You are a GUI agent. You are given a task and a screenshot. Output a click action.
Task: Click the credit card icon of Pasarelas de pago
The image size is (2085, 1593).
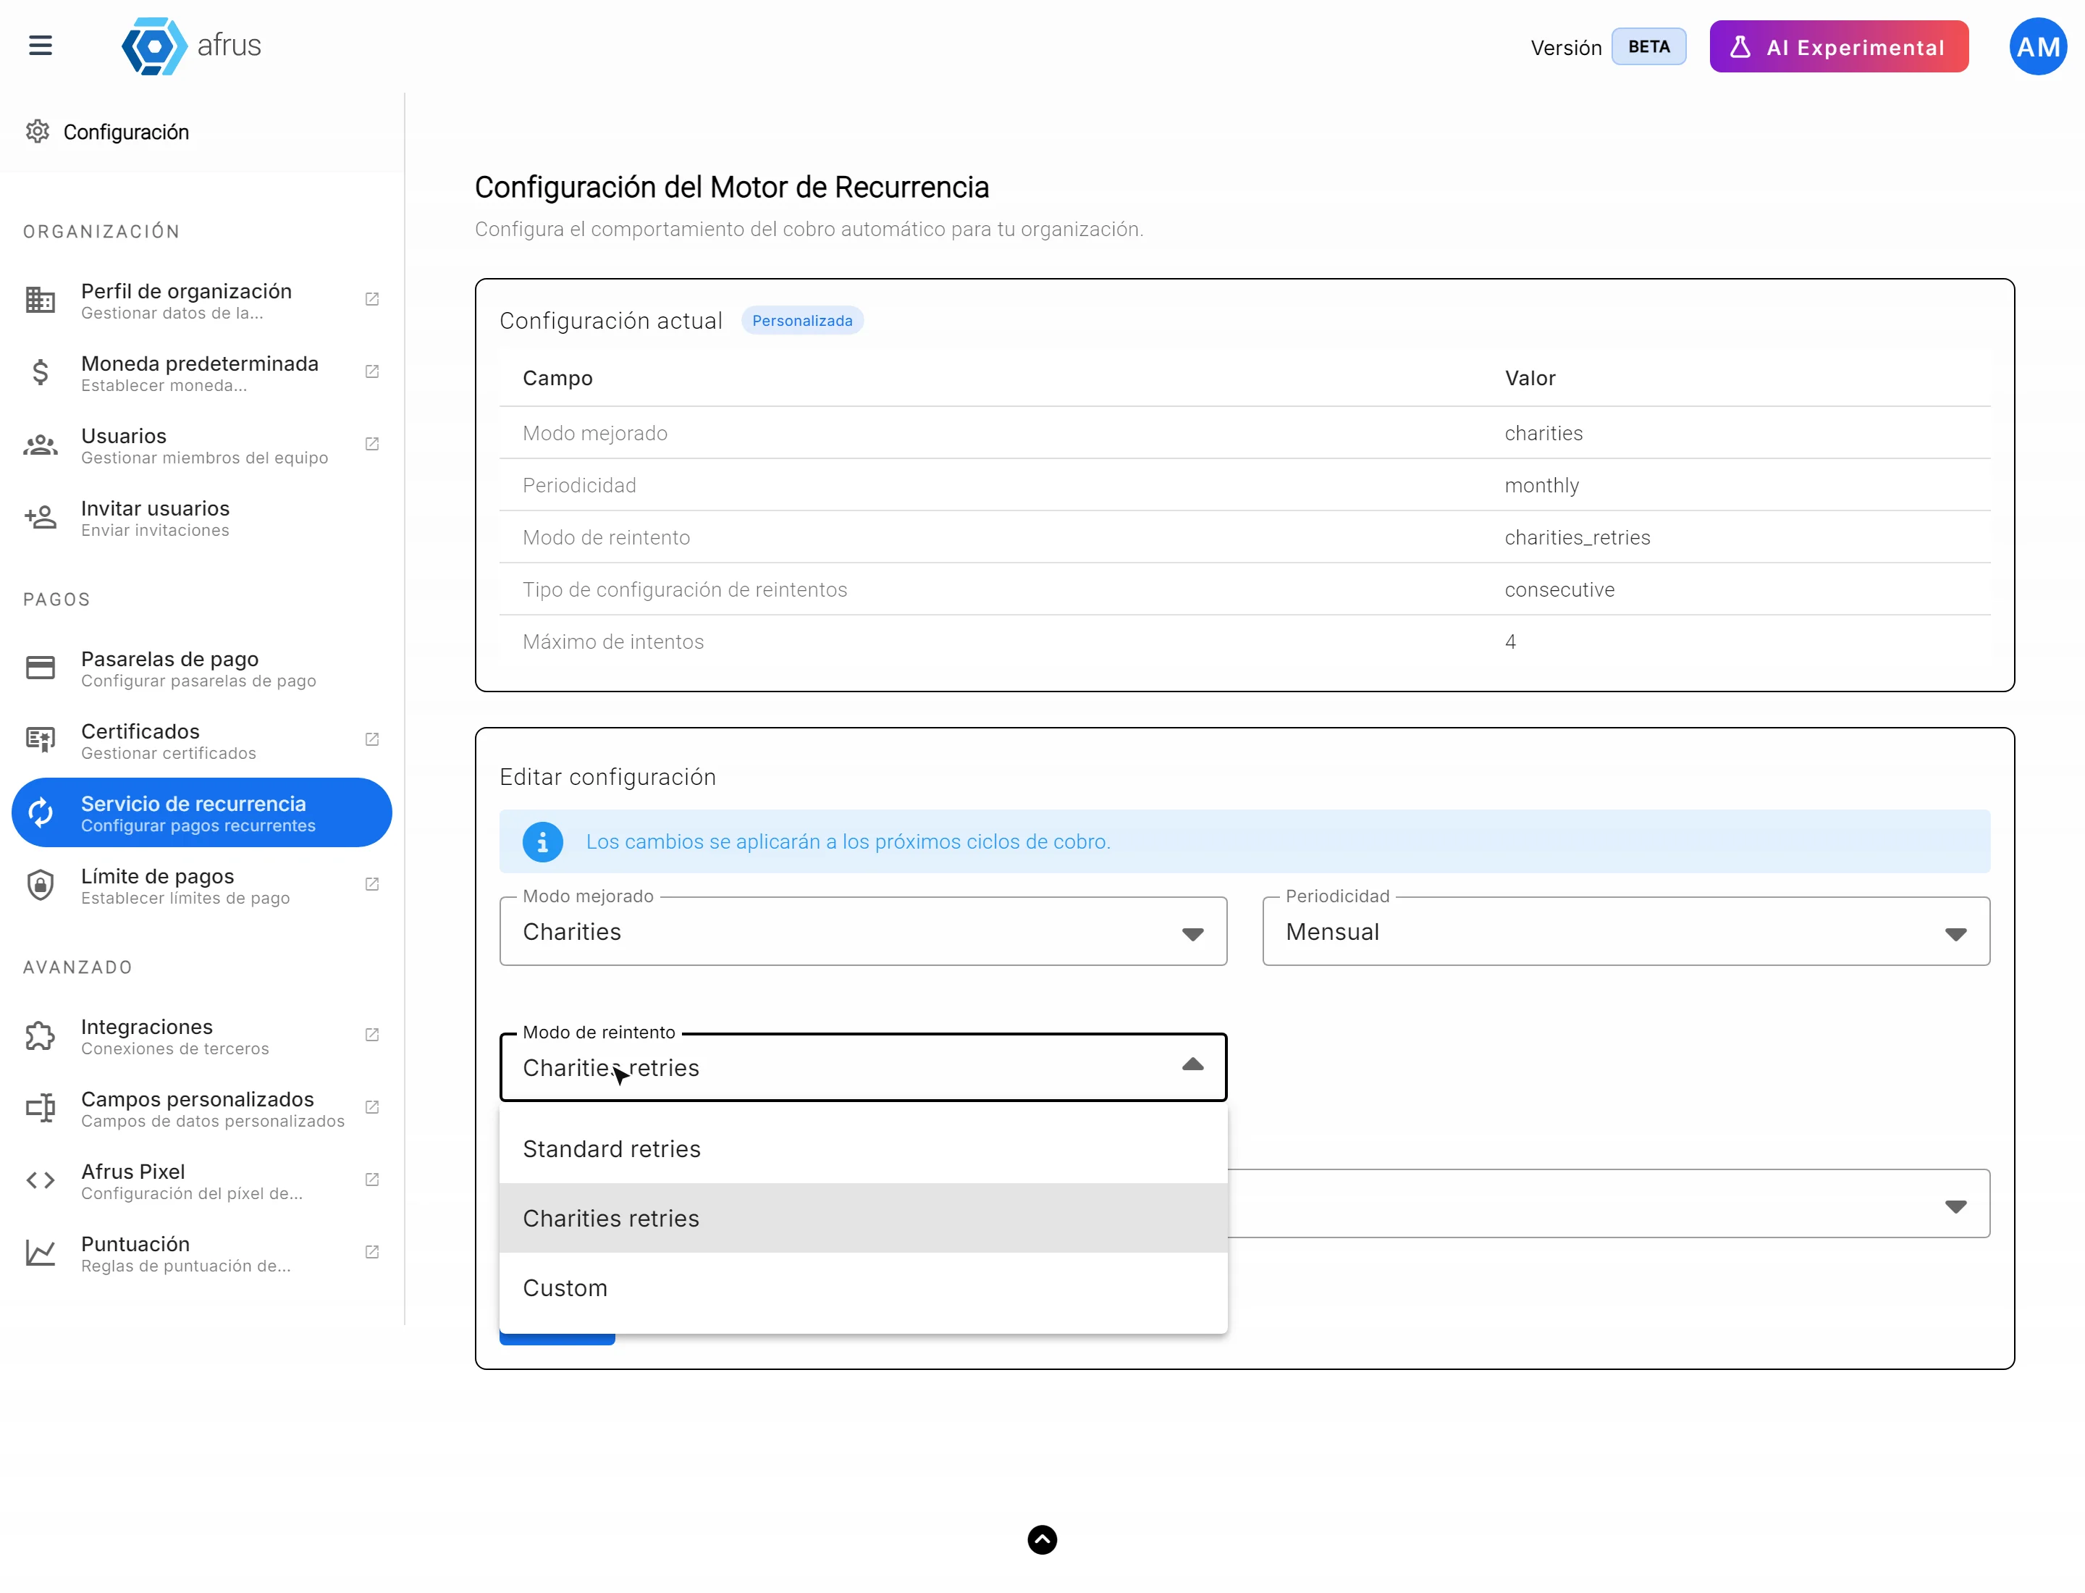click(40, 668)
